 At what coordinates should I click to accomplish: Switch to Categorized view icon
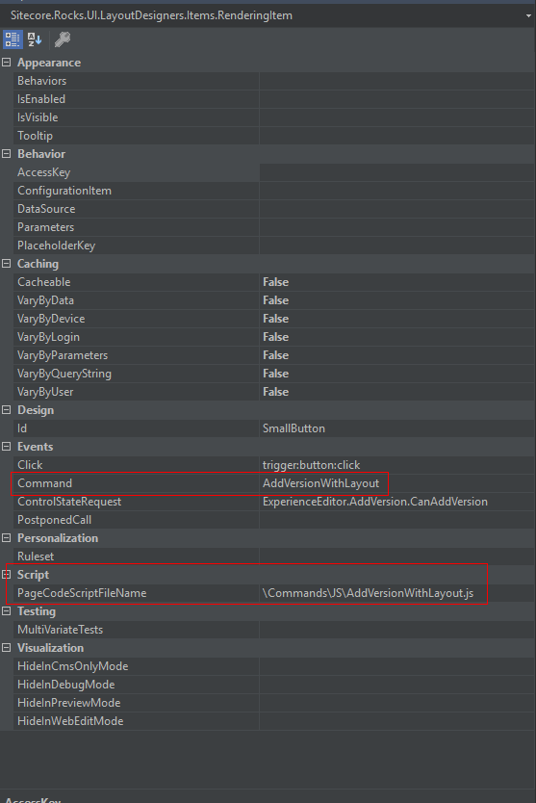[x=13, y=39]
